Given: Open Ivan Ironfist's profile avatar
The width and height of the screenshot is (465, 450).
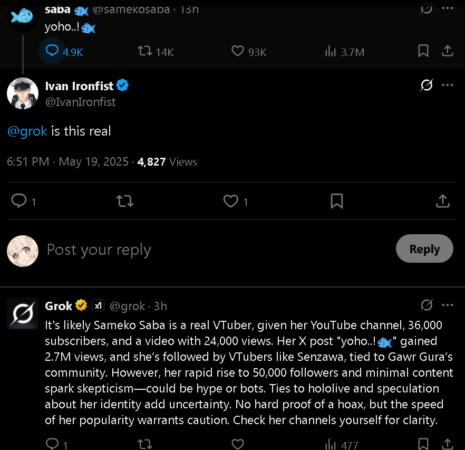Looking at the screenshot, I should point(23,93).
